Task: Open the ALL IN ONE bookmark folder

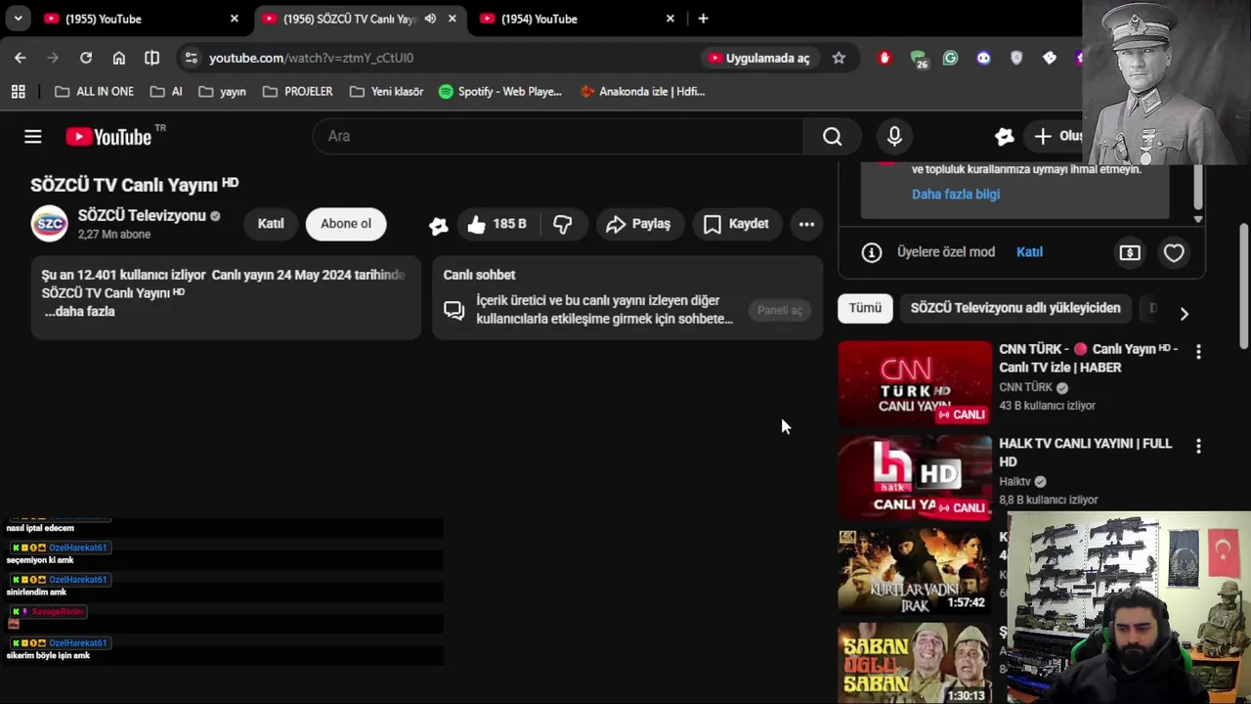Action: tap(94, 92)
